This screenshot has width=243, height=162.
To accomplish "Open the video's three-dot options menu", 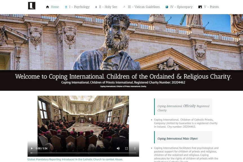I will [x=135, y=148].
